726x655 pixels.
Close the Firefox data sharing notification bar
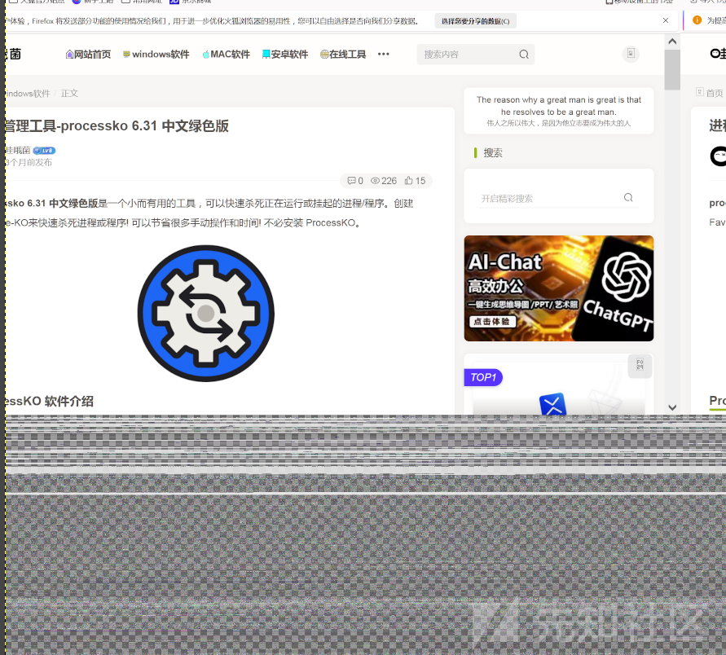click(666, 20)
